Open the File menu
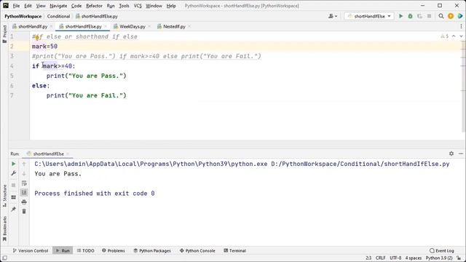Screen dimensions: 466x262 [16, 6]
